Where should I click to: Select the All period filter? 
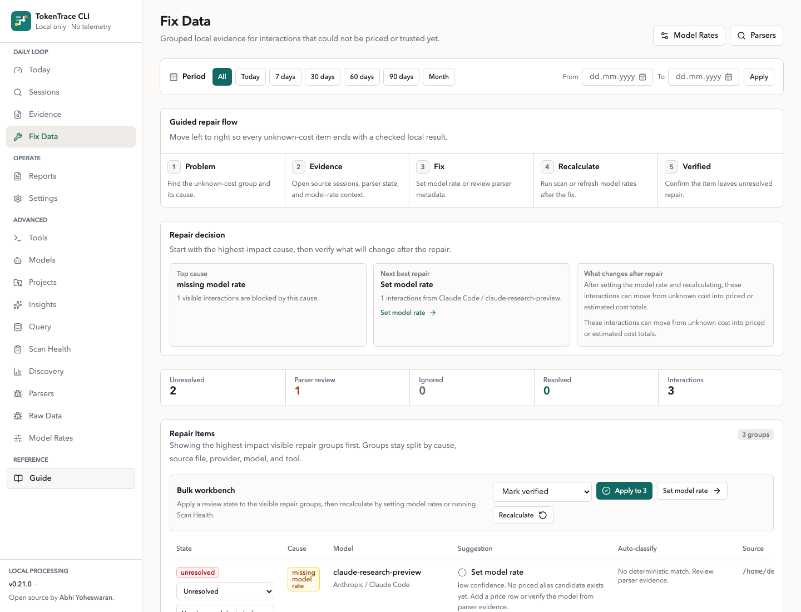pos(222,77)
